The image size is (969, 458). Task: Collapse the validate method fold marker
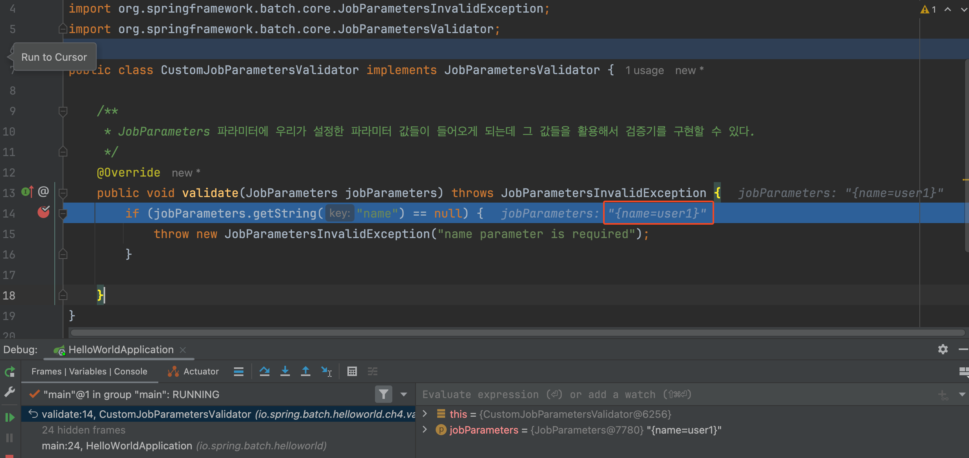click(63, 193)
